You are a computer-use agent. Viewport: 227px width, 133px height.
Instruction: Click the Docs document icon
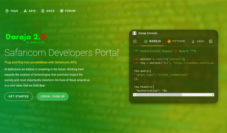[43, 11]
